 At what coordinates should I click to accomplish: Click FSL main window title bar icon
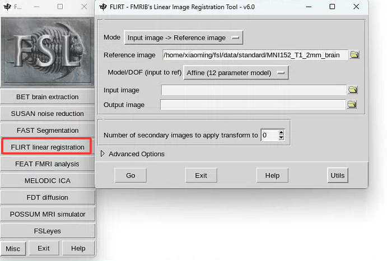pos(7,7)
